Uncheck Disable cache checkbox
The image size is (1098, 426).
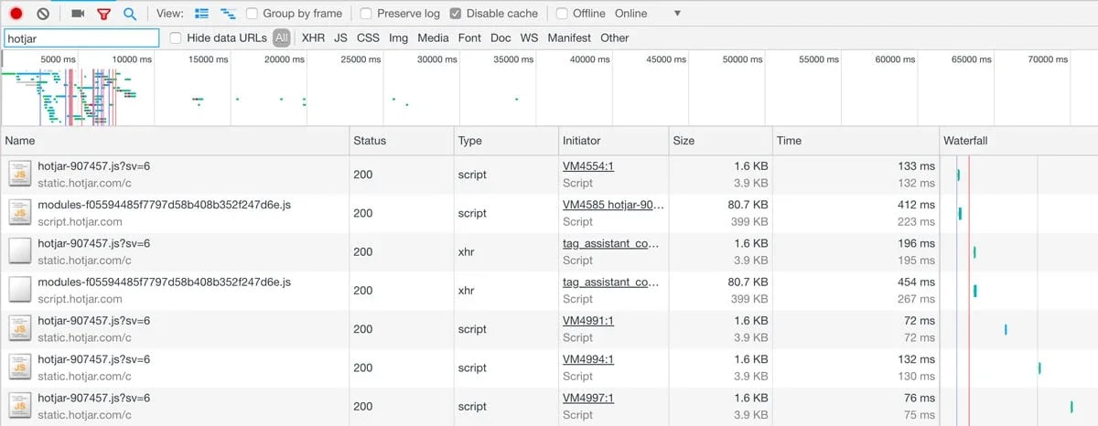[456, 14]
